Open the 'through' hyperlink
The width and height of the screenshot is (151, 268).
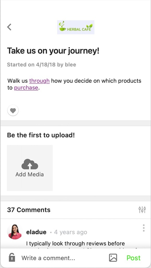pos(39,80)
